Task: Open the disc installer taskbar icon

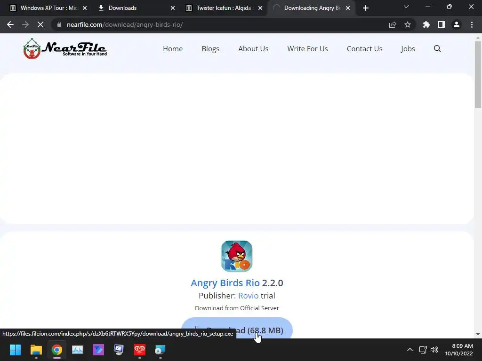Action: pyautogui.click(x=160, y=350)
